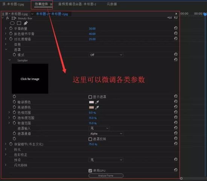The width and height of the screenshot is (207, 181).
Task: Uncheck the 使用GPU checkbox
Action: (90, 171)
